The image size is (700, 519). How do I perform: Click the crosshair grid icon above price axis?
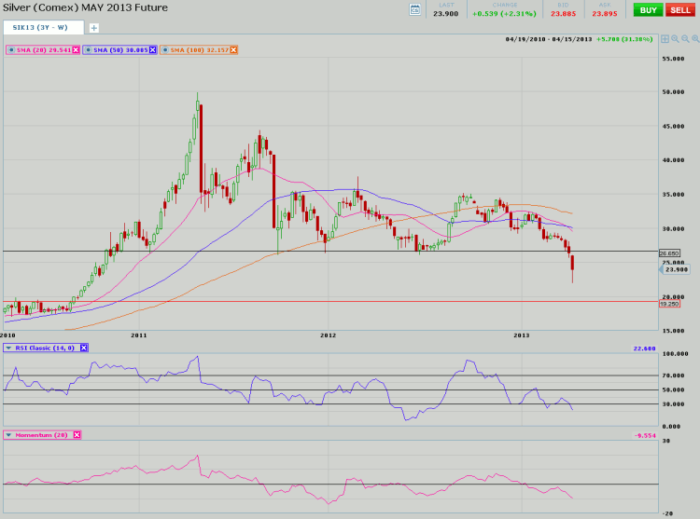(x=665, y=39)
